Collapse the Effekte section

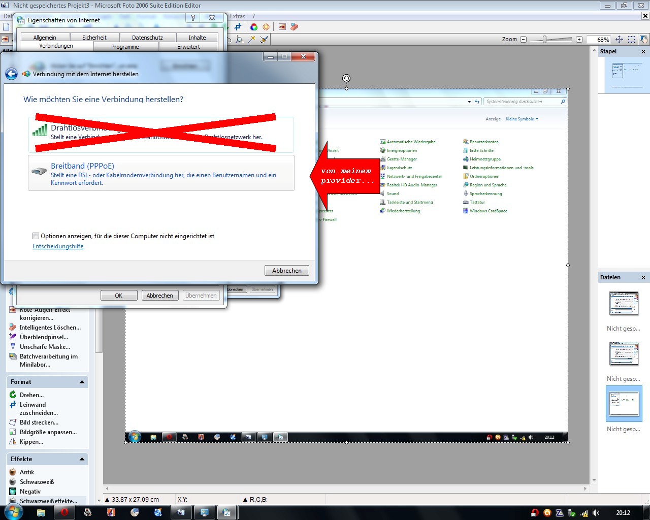82,459
